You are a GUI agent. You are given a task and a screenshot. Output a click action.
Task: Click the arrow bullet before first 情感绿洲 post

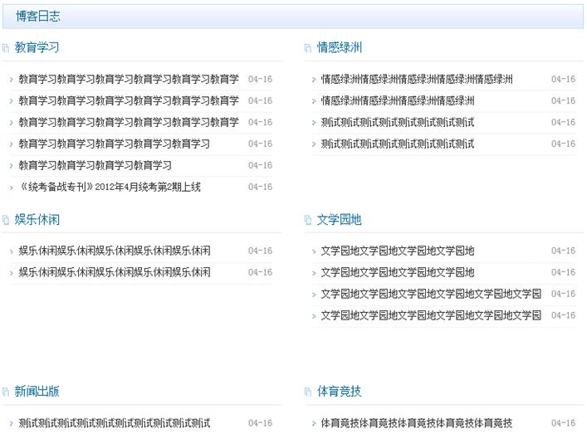(x=314, y=80)
